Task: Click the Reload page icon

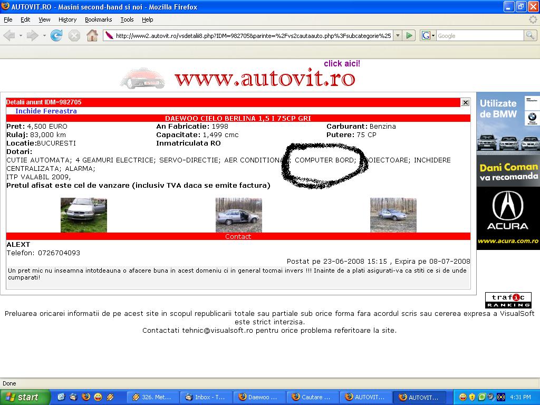Action: 56,35
